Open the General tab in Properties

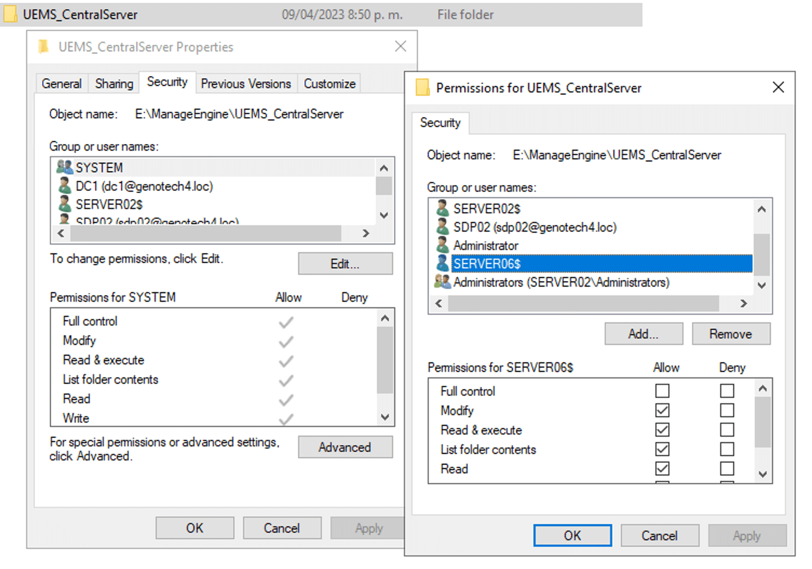[x=62, y=84]
